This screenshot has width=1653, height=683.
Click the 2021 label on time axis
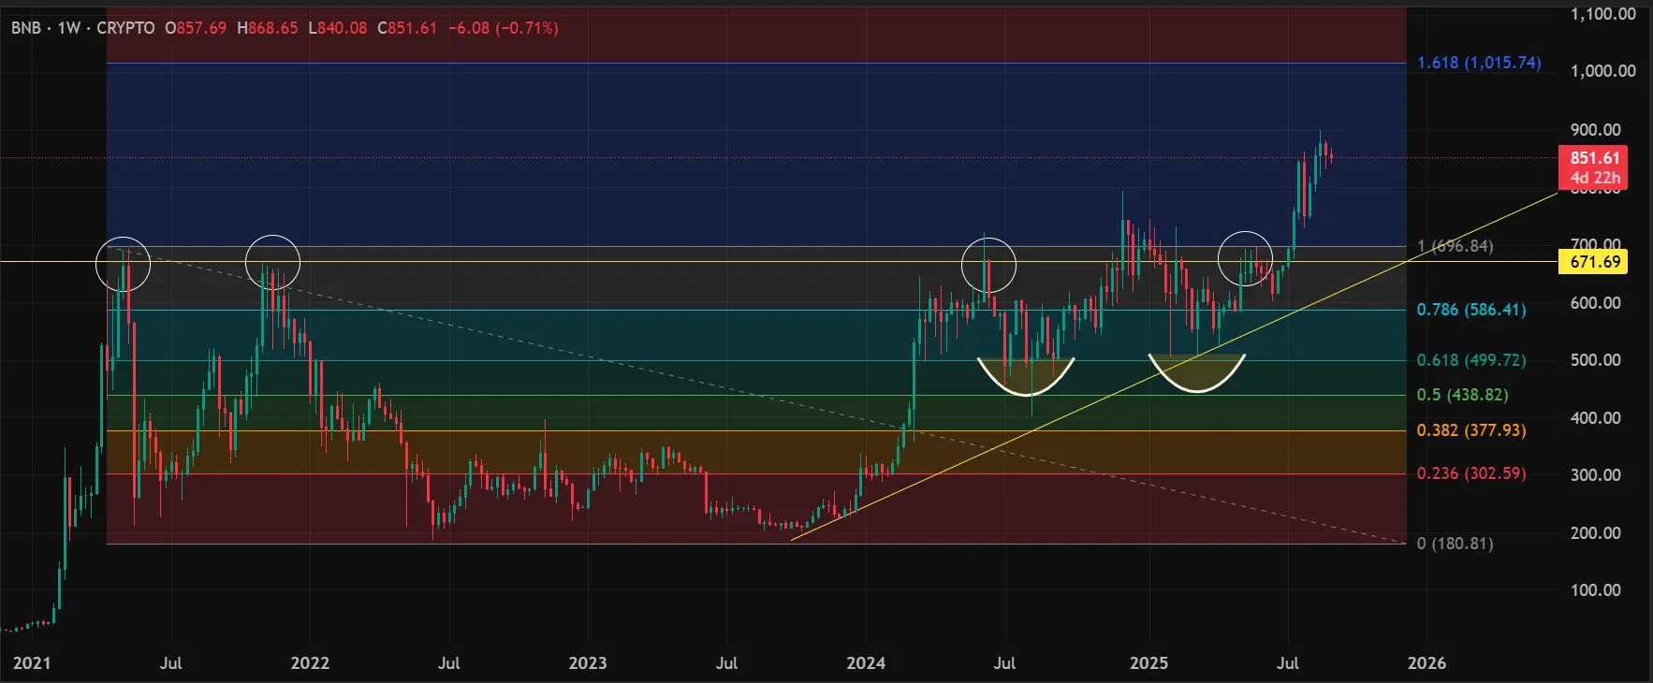[x=32, y=663]
